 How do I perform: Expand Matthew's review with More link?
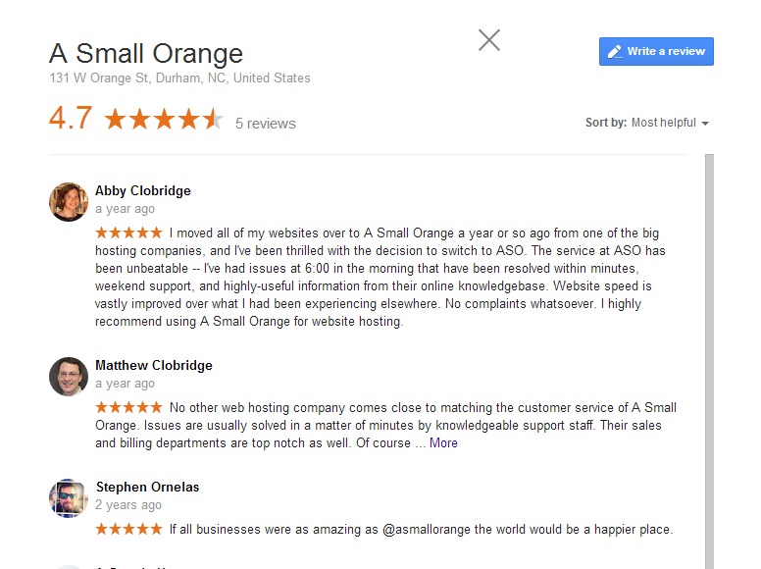click(x=443, y=442)
